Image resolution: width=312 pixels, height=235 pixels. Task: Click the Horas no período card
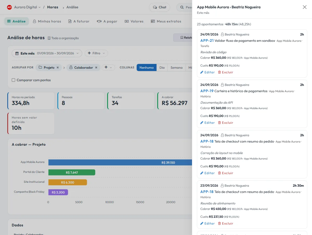[x=31, y=101]
